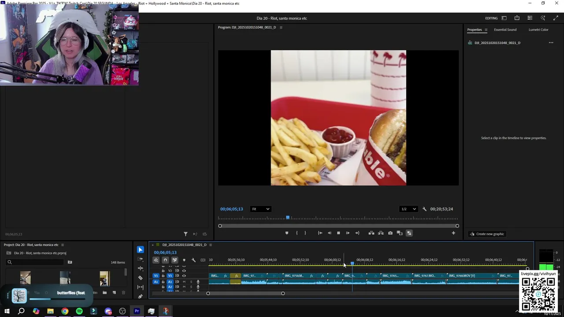Export frame with camera icon
564x317 pixels.
coord(390,233)
